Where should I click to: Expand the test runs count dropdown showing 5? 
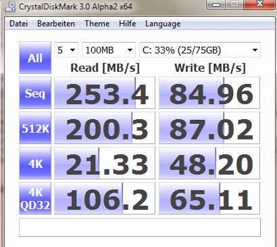tap(66, 50)
